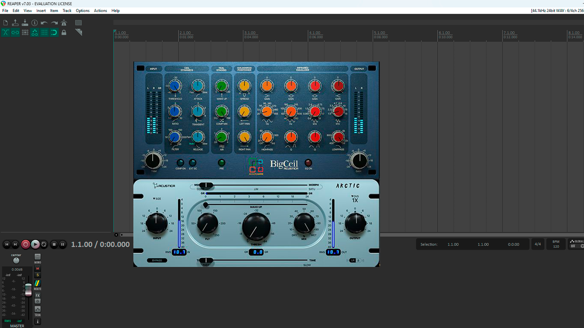The height and width of the screenshot is (328, 584).
Task: Expand the SIZE dropdown on Arctic
Action: (157, 199)
